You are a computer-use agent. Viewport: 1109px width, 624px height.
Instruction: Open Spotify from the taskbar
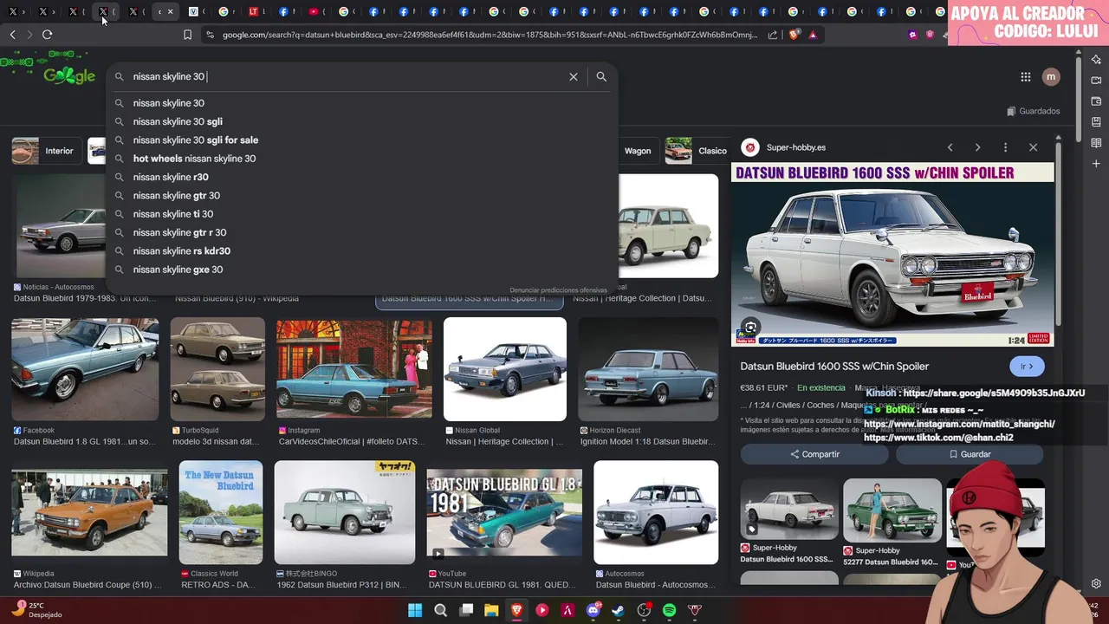[669, 610]
